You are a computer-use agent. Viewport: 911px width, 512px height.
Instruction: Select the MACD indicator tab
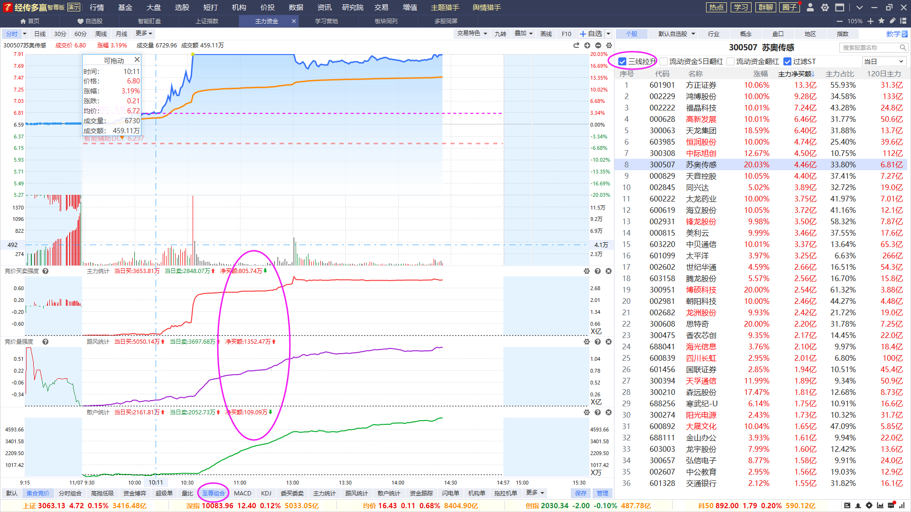click(242, 494)
